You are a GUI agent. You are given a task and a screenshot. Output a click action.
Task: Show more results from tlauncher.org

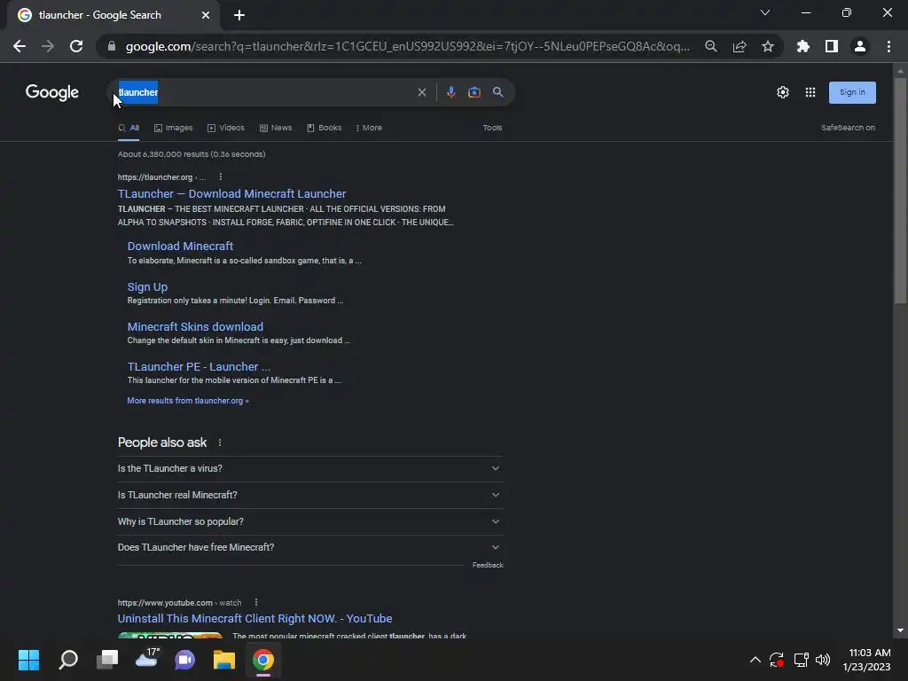coord(188,401)
